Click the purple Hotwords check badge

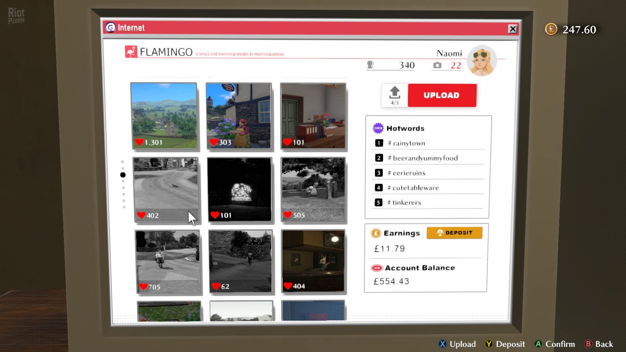tap(378, 128)
